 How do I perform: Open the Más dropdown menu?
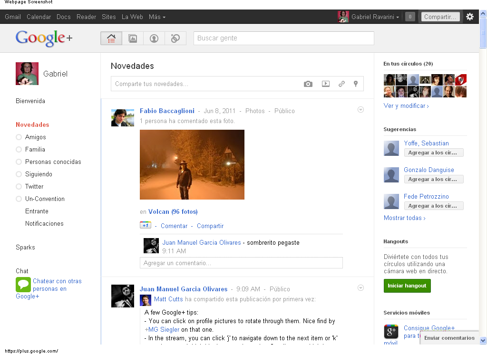pyautogui.click(x=157, y=17)
